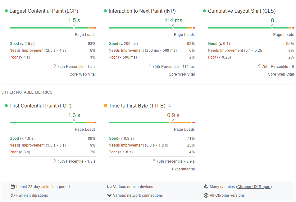Click the samples cluster icon near Many samples
296x202 pixels.
[206, 187]
